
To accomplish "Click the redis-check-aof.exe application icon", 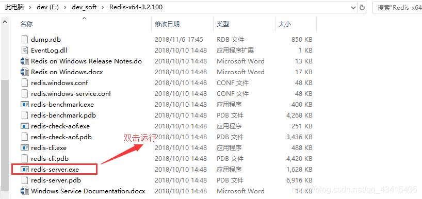I will 25,126.
